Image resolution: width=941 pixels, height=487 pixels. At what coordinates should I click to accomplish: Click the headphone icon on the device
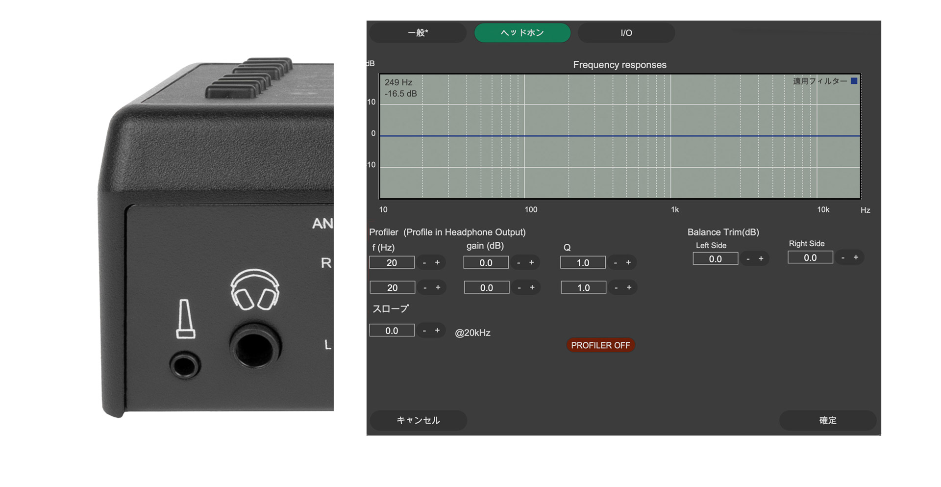click(255, 289)
